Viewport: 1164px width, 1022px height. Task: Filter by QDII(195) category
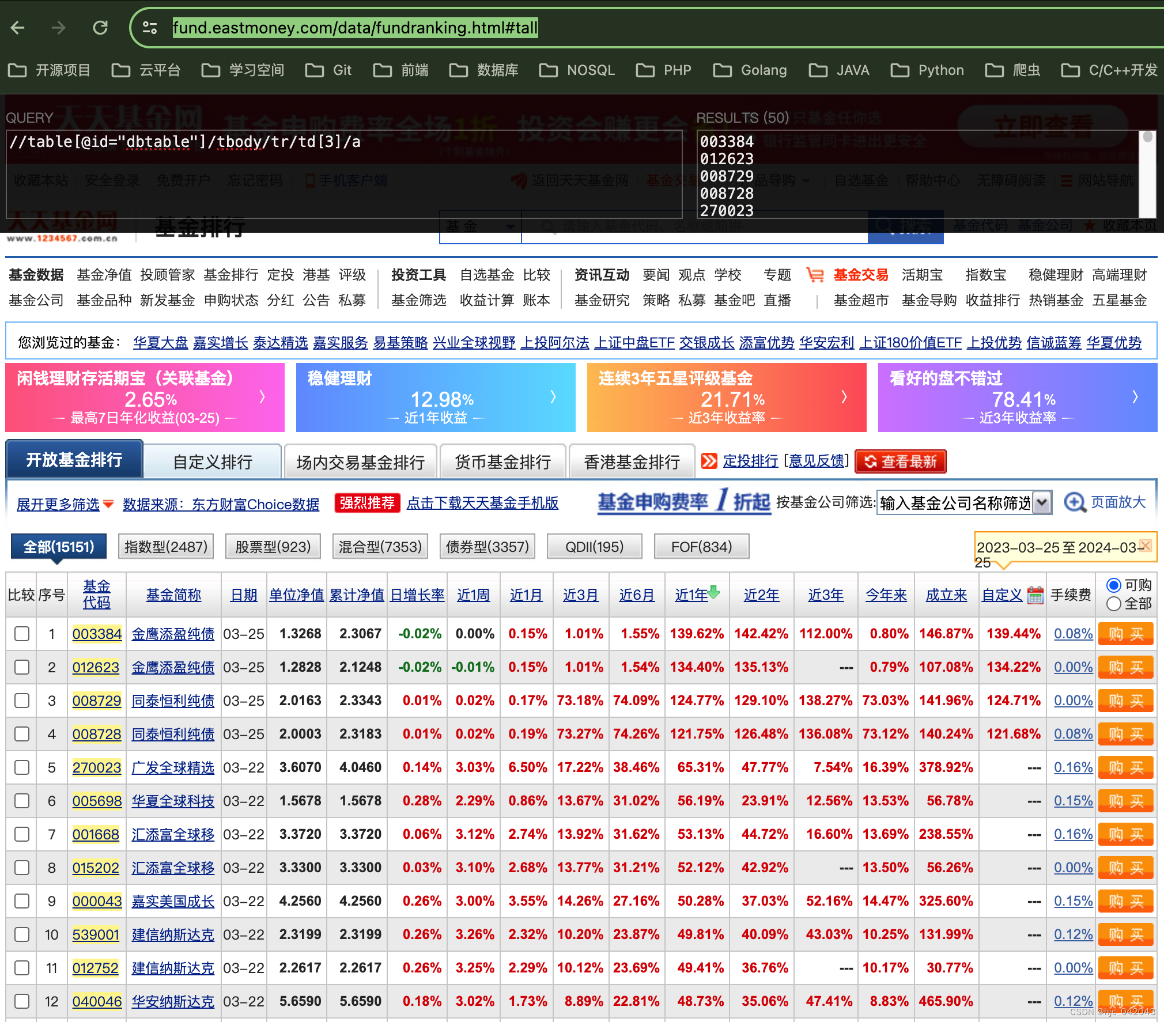595,546
